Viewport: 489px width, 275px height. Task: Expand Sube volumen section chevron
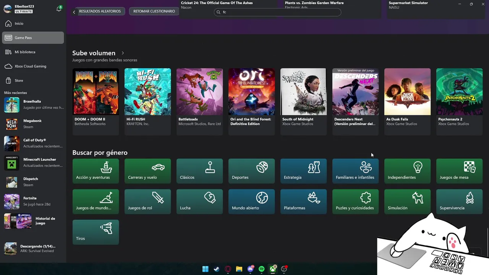(123, 53)
